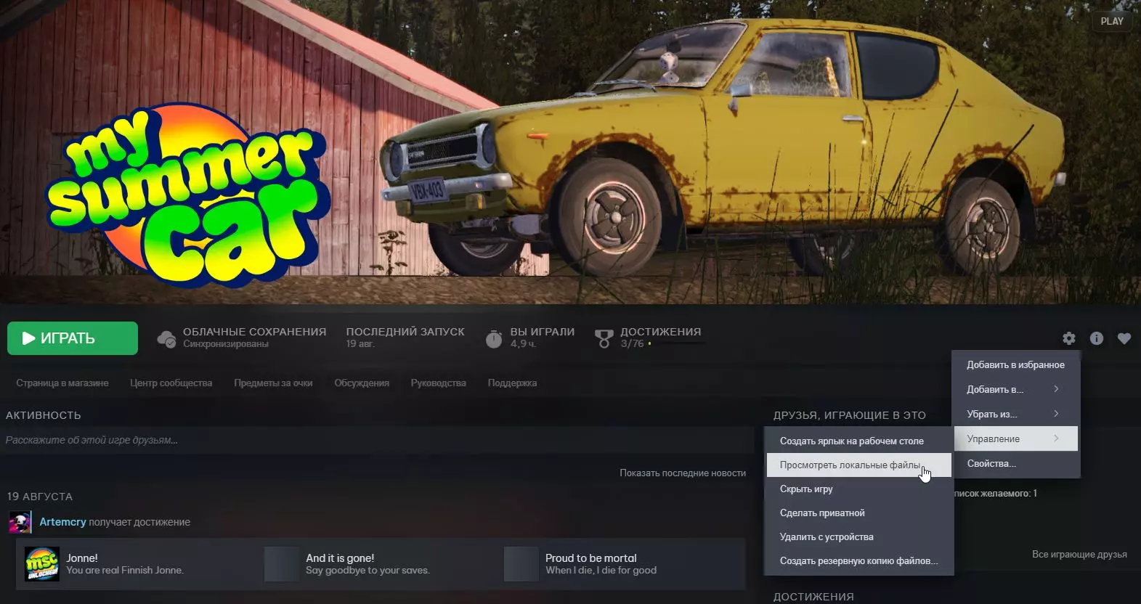Click the Proud to be mortal achievement icon
This screenshot has height=604, width=1141.
521,564
